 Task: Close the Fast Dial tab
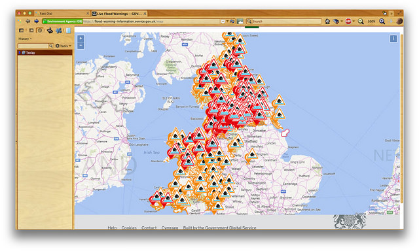click(x=88, y=13)
